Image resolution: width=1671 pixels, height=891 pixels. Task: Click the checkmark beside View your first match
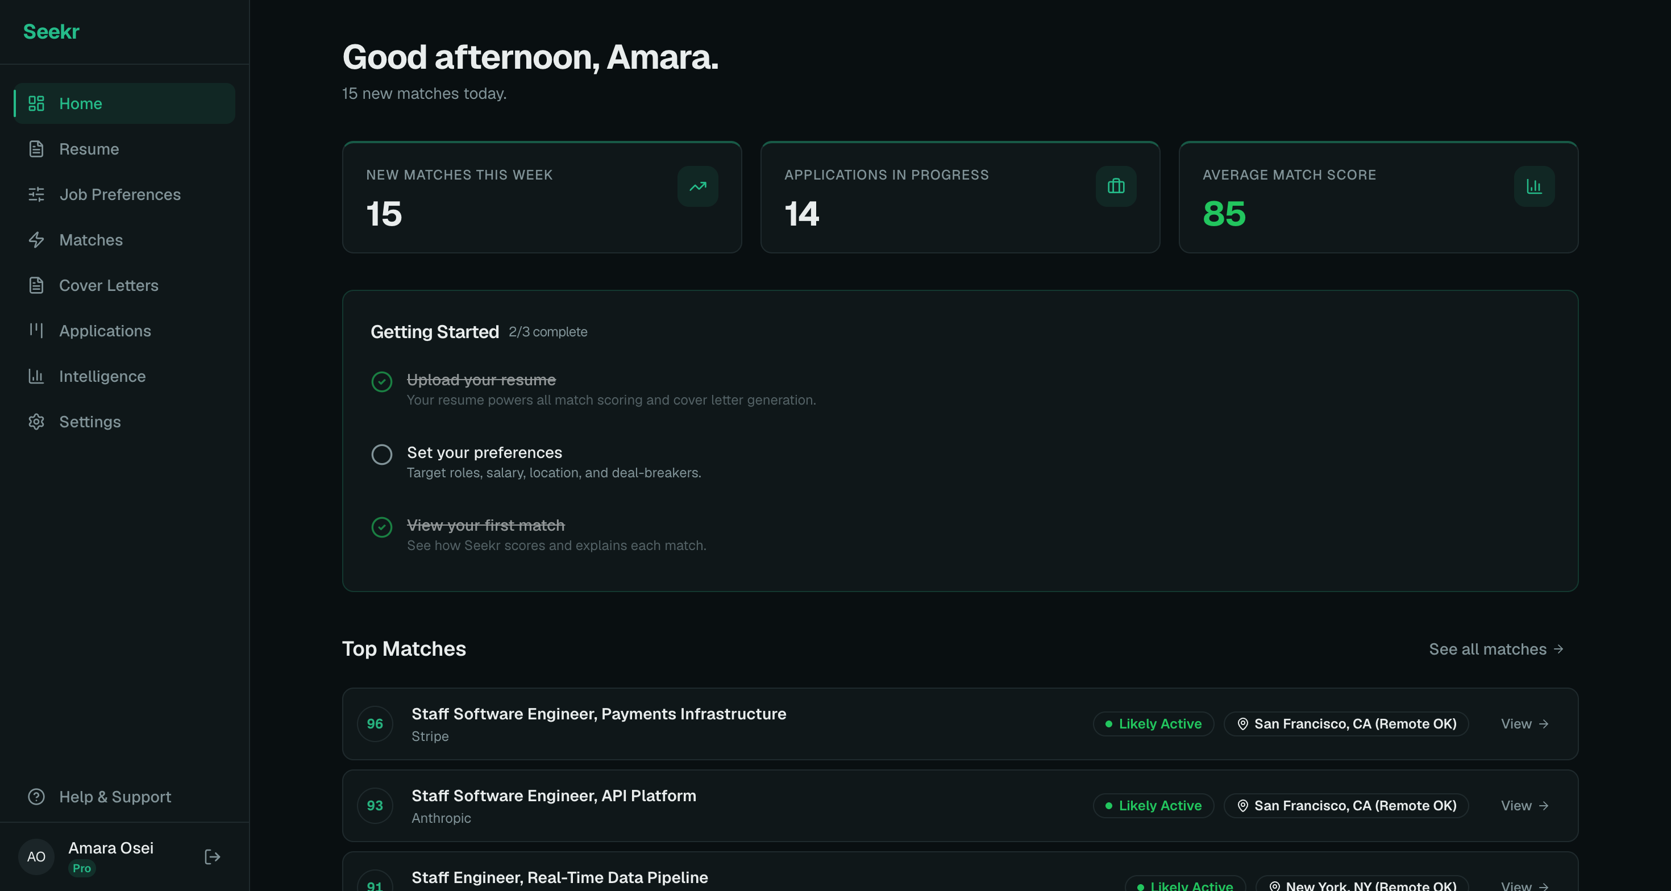(x=381, y=527)
